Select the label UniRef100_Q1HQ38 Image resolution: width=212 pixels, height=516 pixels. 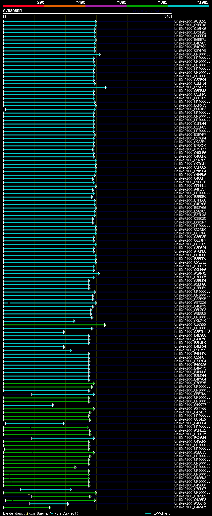pos(190,182)
